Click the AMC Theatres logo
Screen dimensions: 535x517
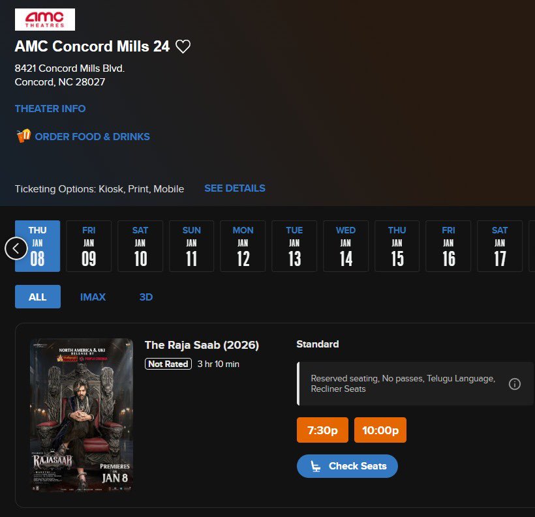tap(45, 20)
